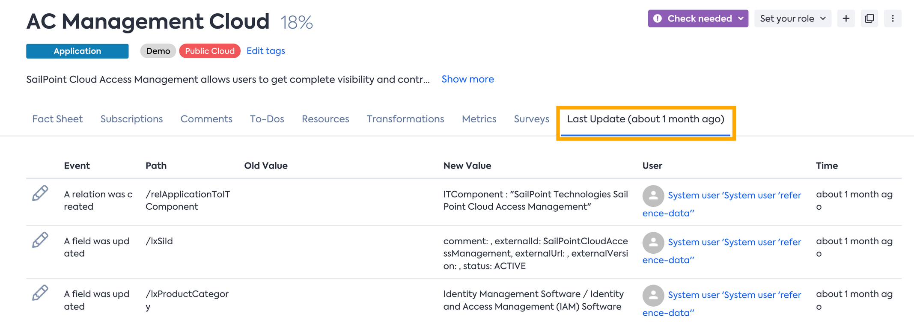Screen dimensions: 914x323
Task: Click pencil icon for relation created row
Action: point(40,193)
